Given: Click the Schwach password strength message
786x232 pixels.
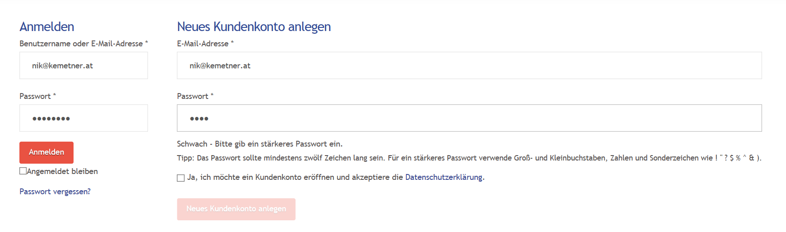Looking at the screenshot, I should 260,144.
